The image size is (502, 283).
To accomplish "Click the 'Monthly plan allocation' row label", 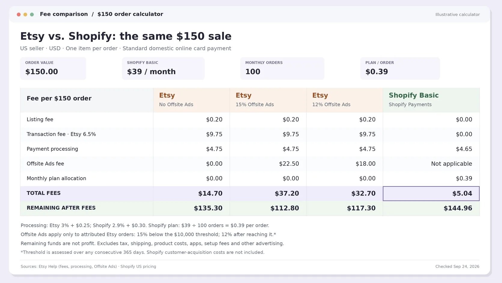I will [x=56, y=178].
